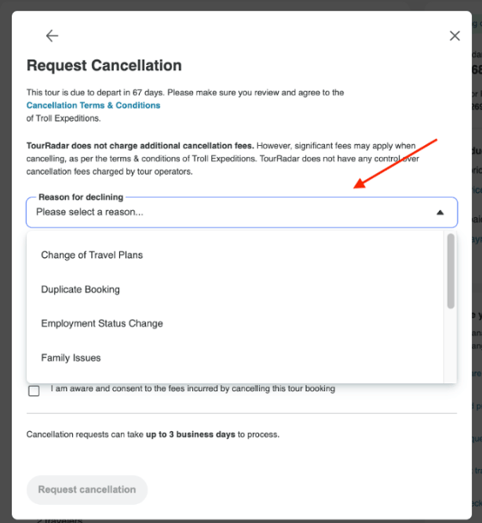Viewport: 482px width, 523px height.
Task: Tick the cancellation fees consent checkbox
Action: click(34, 391)
